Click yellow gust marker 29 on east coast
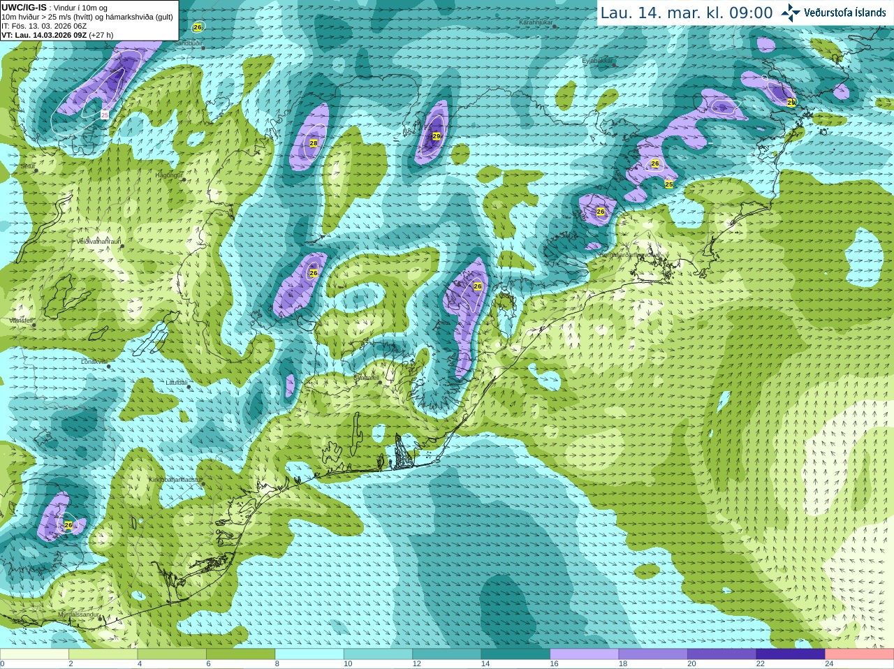The image size is (894, 669). click(x=791, y=102)
